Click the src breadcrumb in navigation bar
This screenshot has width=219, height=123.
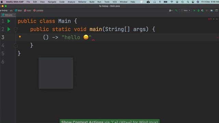pos(11,11)
